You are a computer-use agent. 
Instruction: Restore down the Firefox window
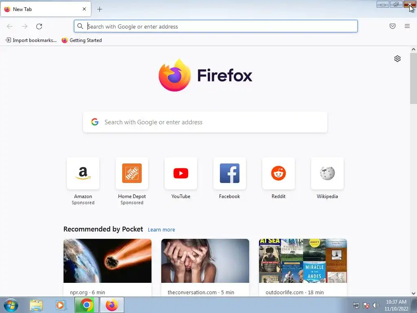396,4
